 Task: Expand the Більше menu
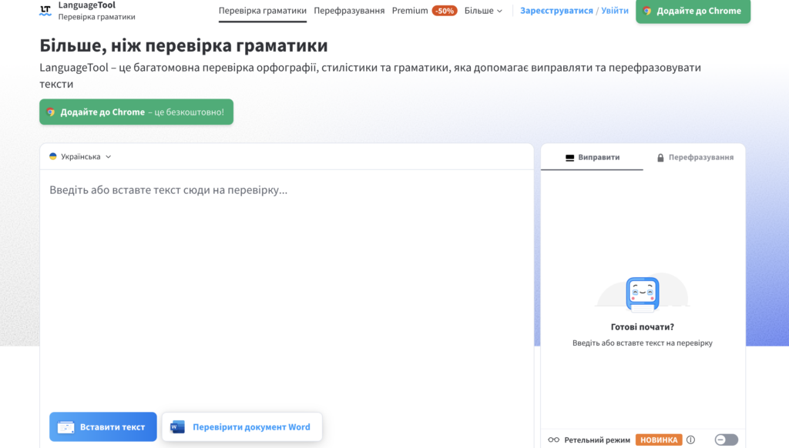483,11
